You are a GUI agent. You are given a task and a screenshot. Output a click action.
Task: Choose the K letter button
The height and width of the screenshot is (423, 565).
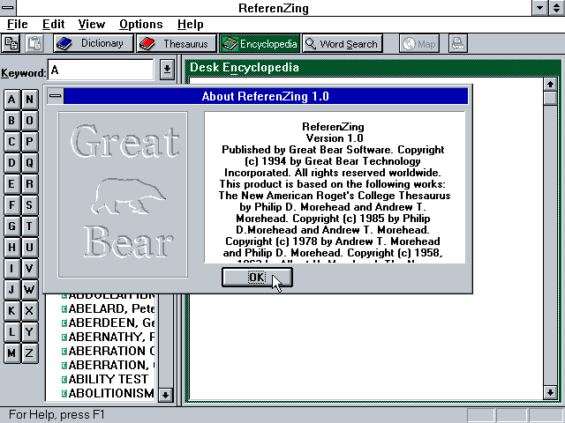coord(11,311)
